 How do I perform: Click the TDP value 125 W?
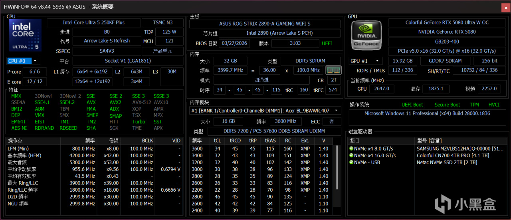click(x=169, y=32)
